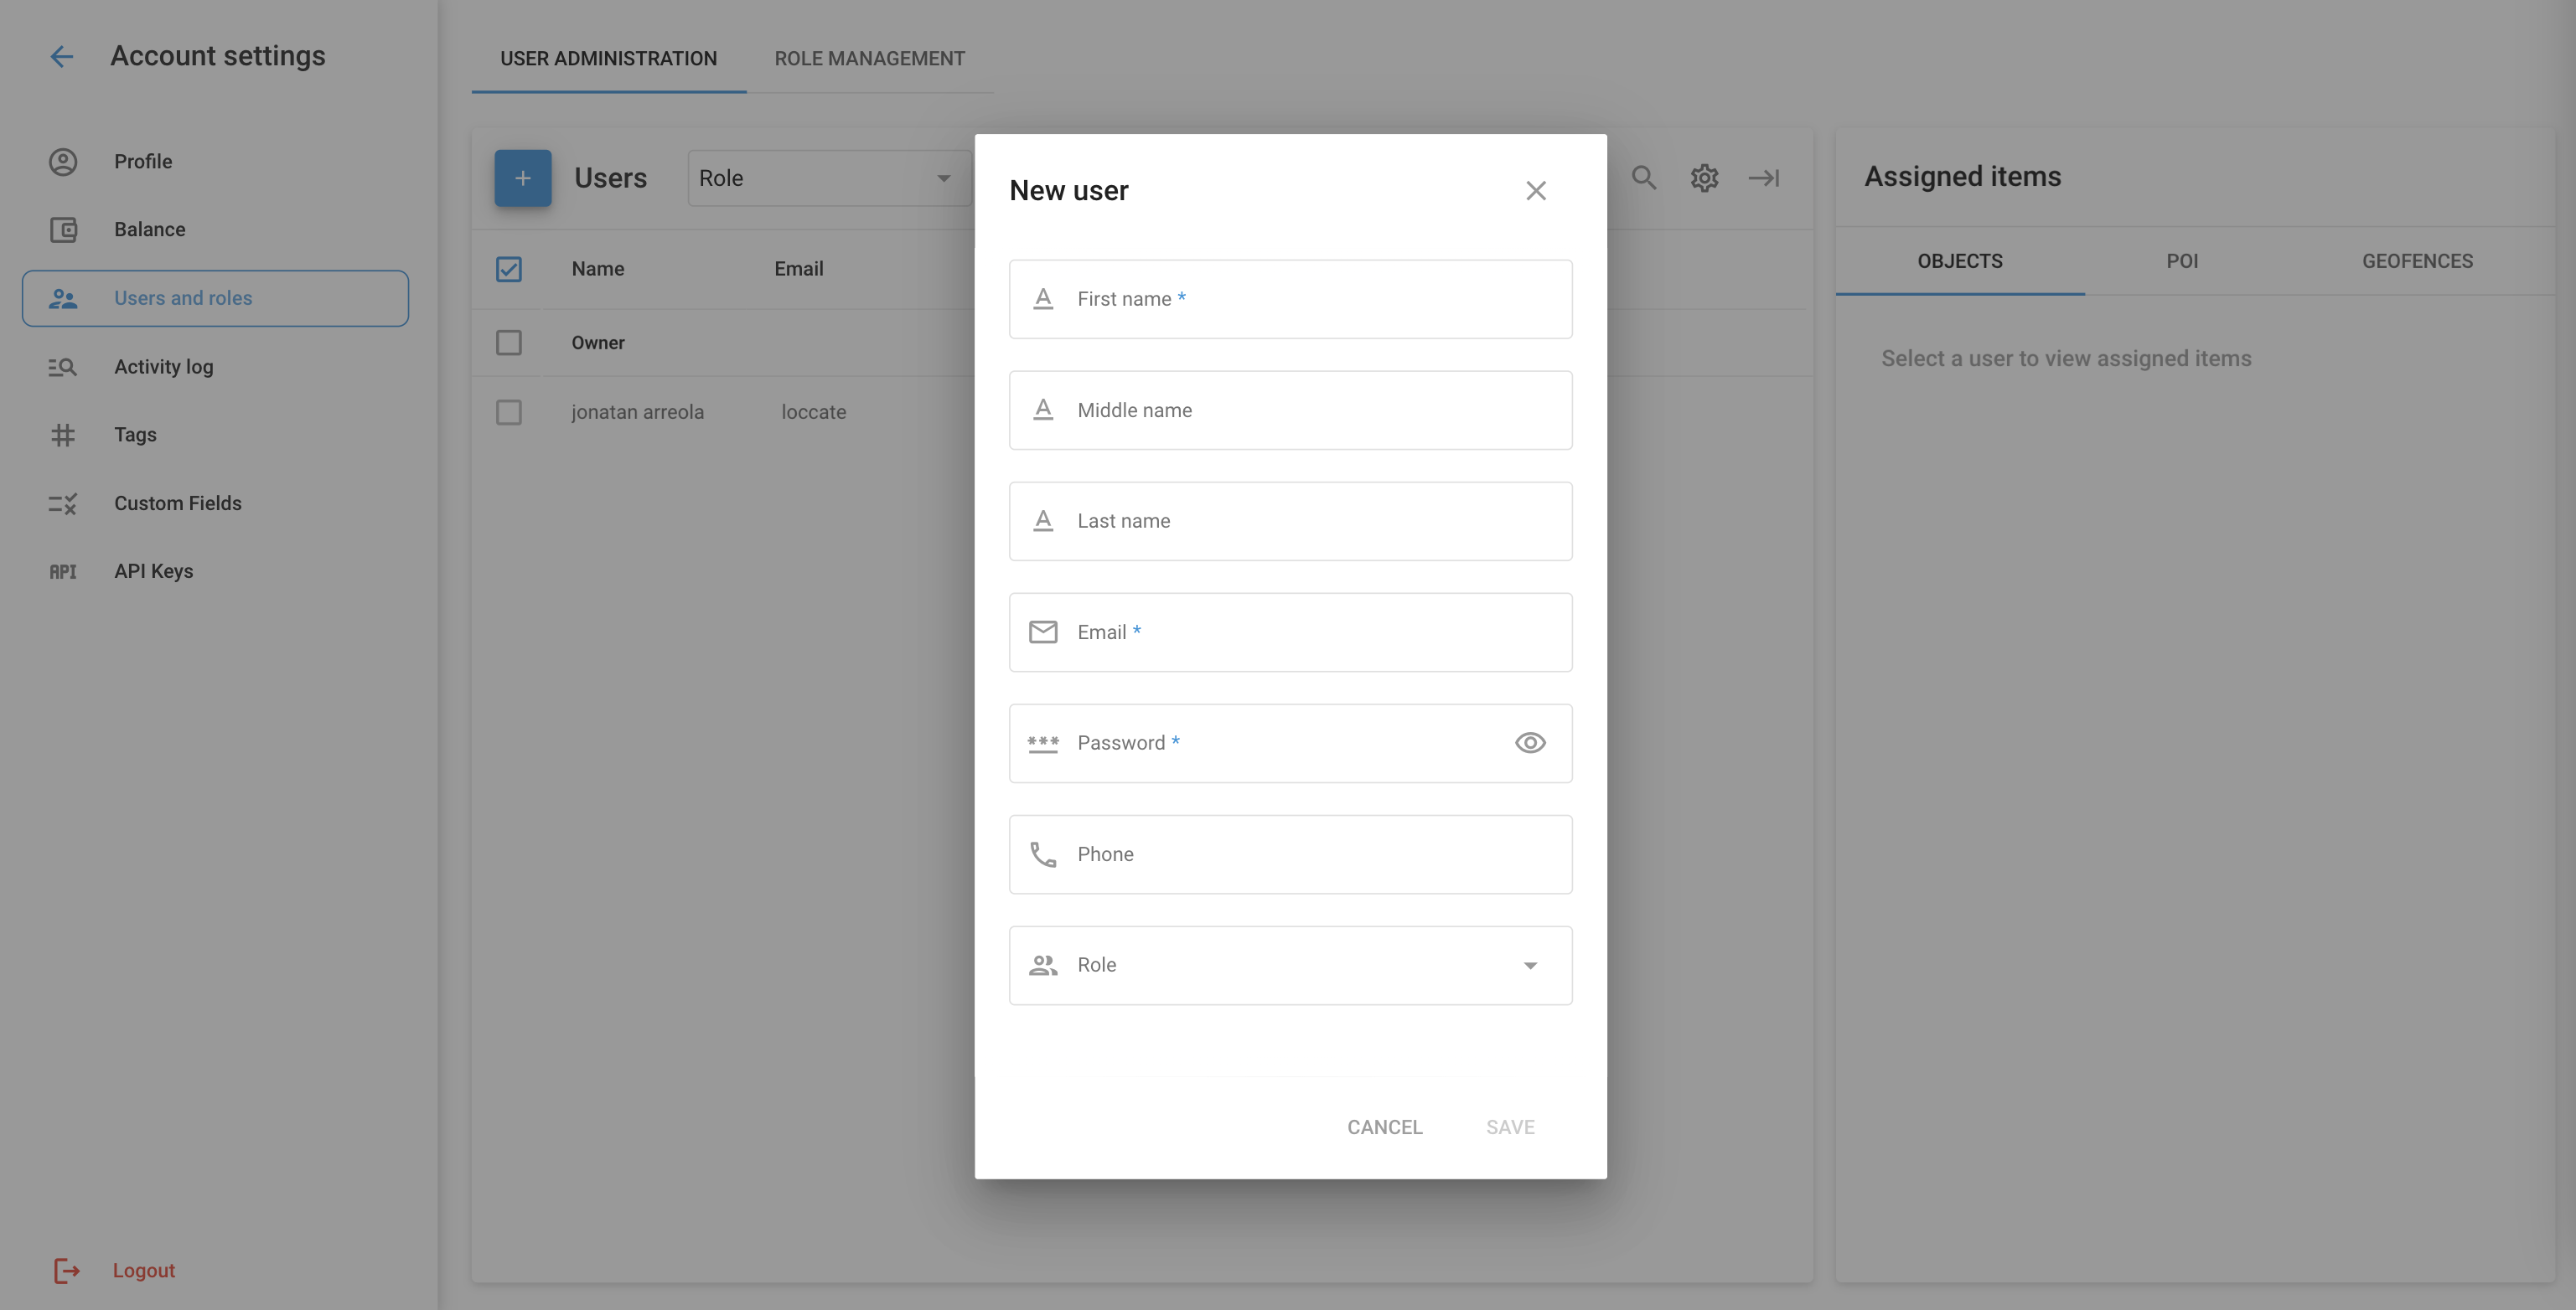
Task: Close the New user dialog
Action: tap(1536, 191)
